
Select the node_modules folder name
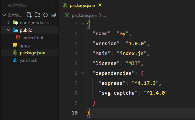pyautogui.click(x=34, y=23)
